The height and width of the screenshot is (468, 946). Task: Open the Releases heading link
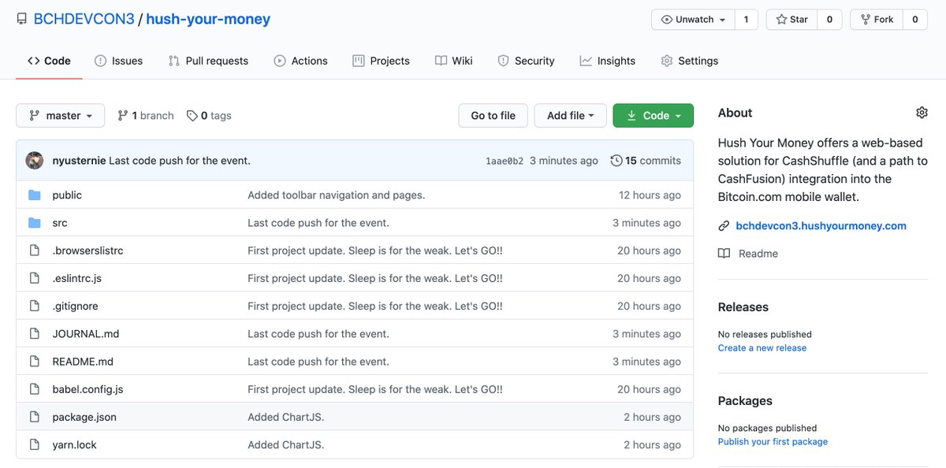click(743, 307)
